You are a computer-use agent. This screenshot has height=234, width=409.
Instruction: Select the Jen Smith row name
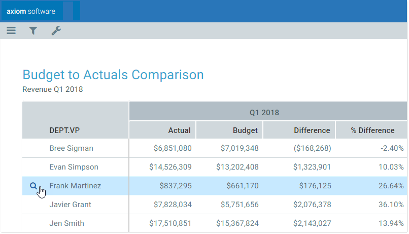pos(67,223)
